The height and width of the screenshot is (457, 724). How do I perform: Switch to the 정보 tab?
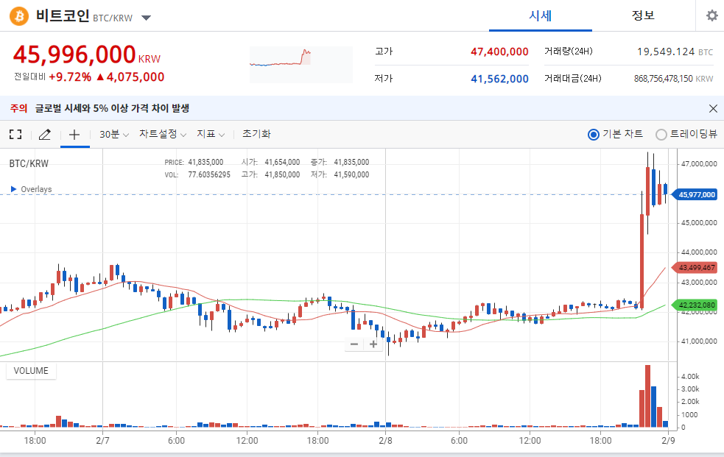coord(643,15)
